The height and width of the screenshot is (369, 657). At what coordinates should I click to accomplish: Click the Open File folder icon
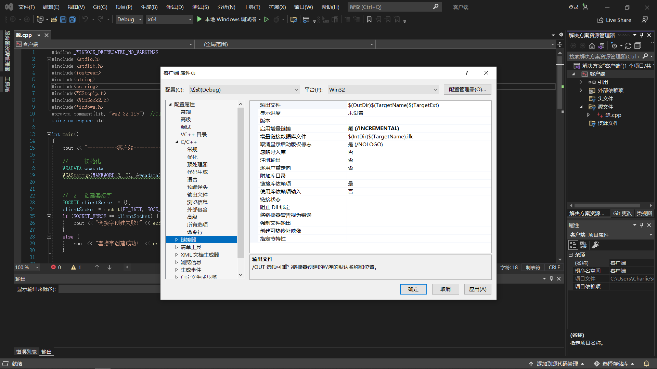(x=54, y=19)
